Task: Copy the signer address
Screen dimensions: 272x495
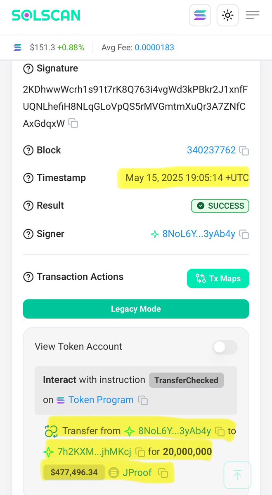Action: (244, 235)
